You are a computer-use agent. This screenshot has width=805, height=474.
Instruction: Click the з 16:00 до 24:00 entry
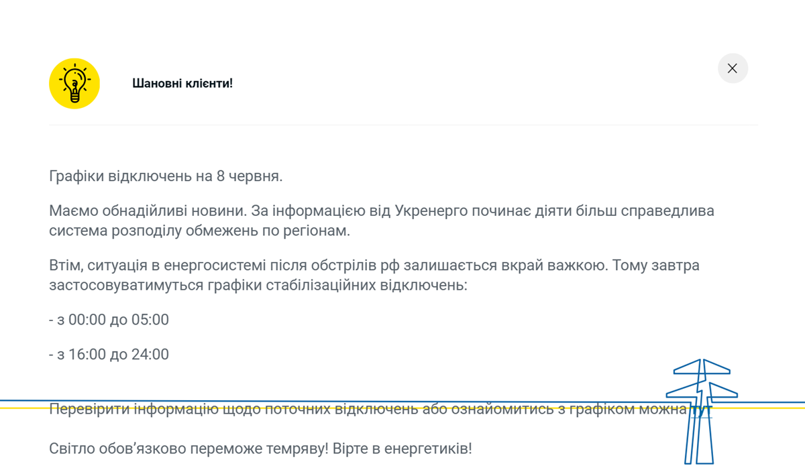[x=107, y=354]
